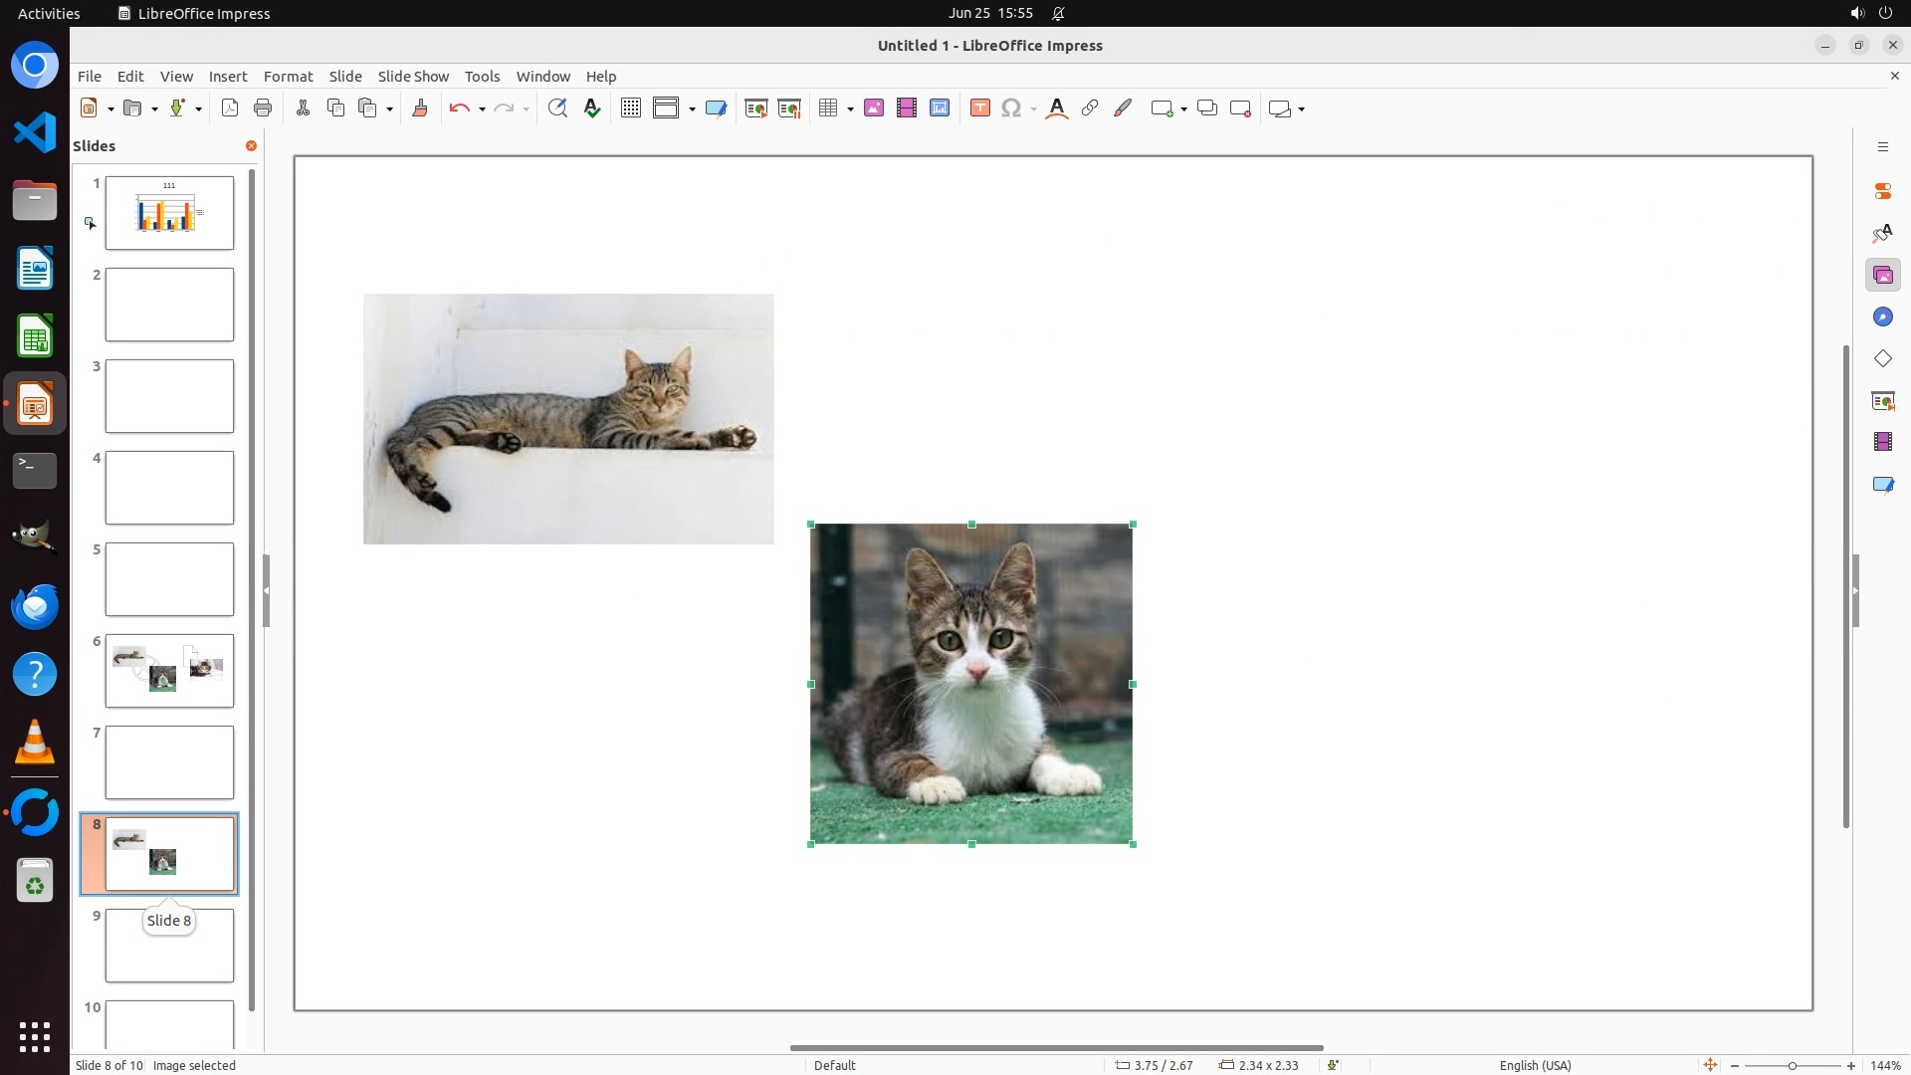Open the Format menu
The height and width of the screenshot is (1075, 1911).
click(288, 77)
